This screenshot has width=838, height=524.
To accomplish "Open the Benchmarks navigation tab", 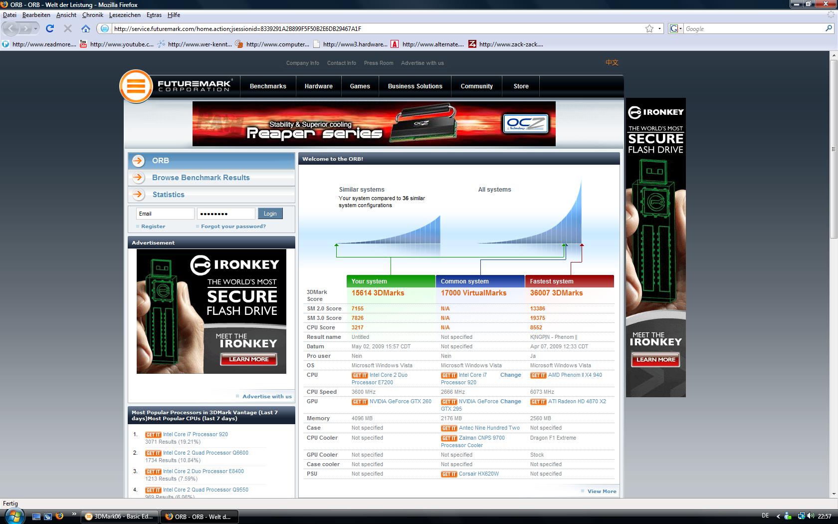I will 268,86.
